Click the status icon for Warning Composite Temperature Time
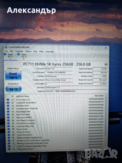 (x=9, y=143)
